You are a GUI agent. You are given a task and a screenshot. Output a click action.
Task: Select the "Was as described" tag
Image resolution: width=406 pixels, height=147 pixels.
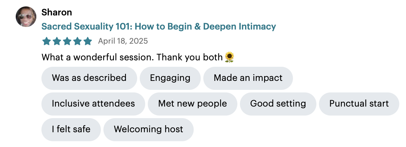click(x=89, y=78)
